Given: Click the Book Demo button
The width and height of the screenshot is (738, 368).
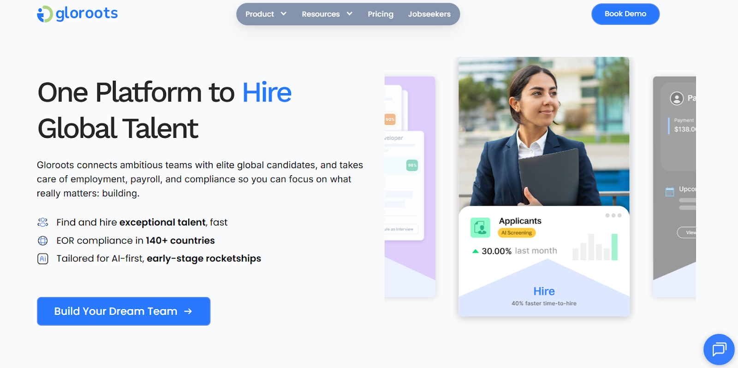Looking at the screenshot, I should (x=625, y=14).
